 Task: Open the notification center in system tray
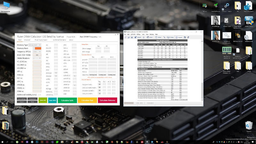(x=253, y=142)
